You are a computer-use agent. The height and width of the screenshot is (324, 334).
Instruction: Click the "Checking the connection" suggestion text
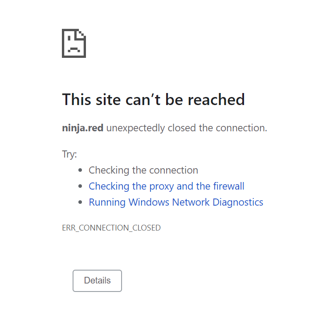pos(143,170)
